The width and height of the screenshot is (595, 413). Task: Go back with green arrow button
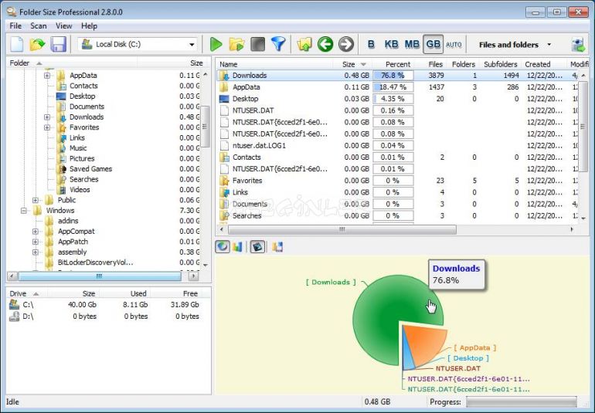point(325,44)
